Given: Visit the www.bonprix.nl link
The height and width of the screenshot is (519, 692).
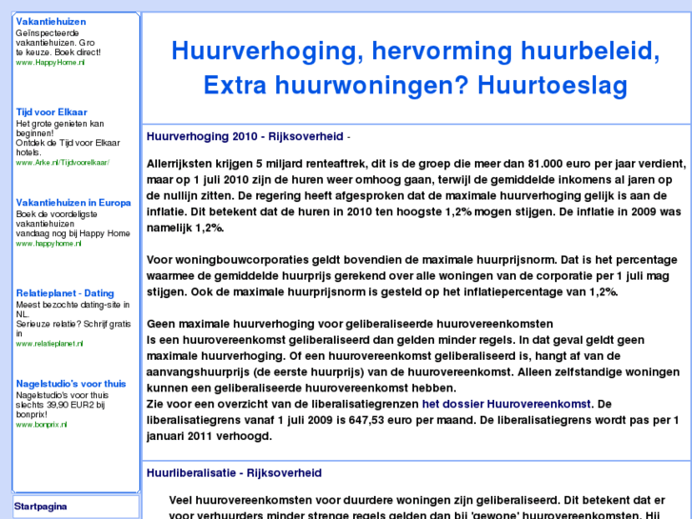Looking at the screenshot, I should [x=42, y=425].
